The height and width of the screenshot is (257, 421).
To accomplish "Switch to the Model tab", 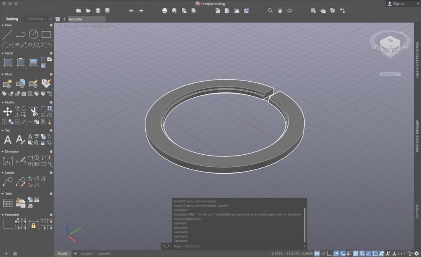I will (62, 254).
